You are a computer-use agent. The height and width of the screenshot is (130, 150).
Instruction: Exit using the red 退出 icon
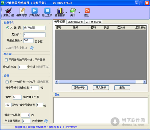[87, 10]
